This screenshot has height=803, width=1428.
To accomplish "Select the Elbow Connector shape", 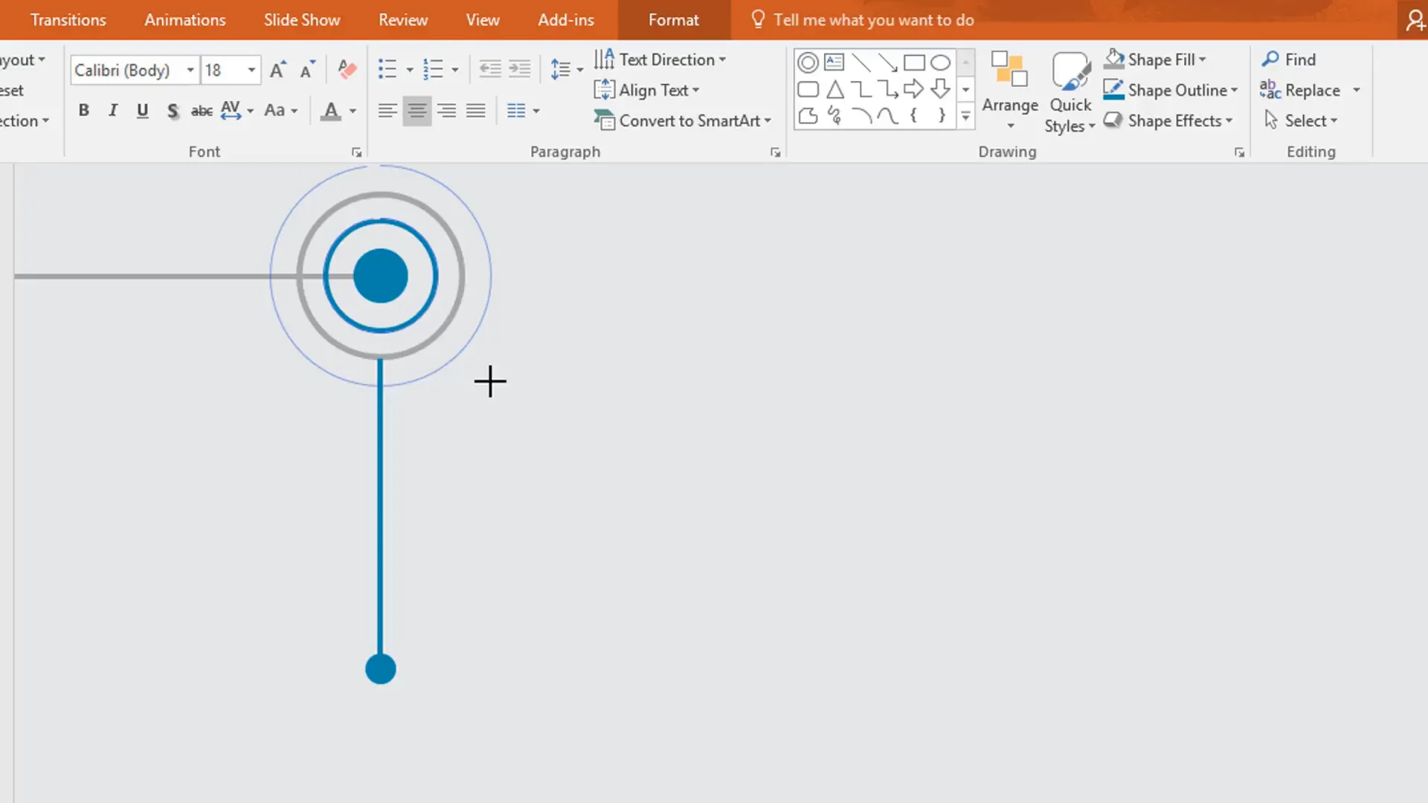I will [x=861, y=90].
